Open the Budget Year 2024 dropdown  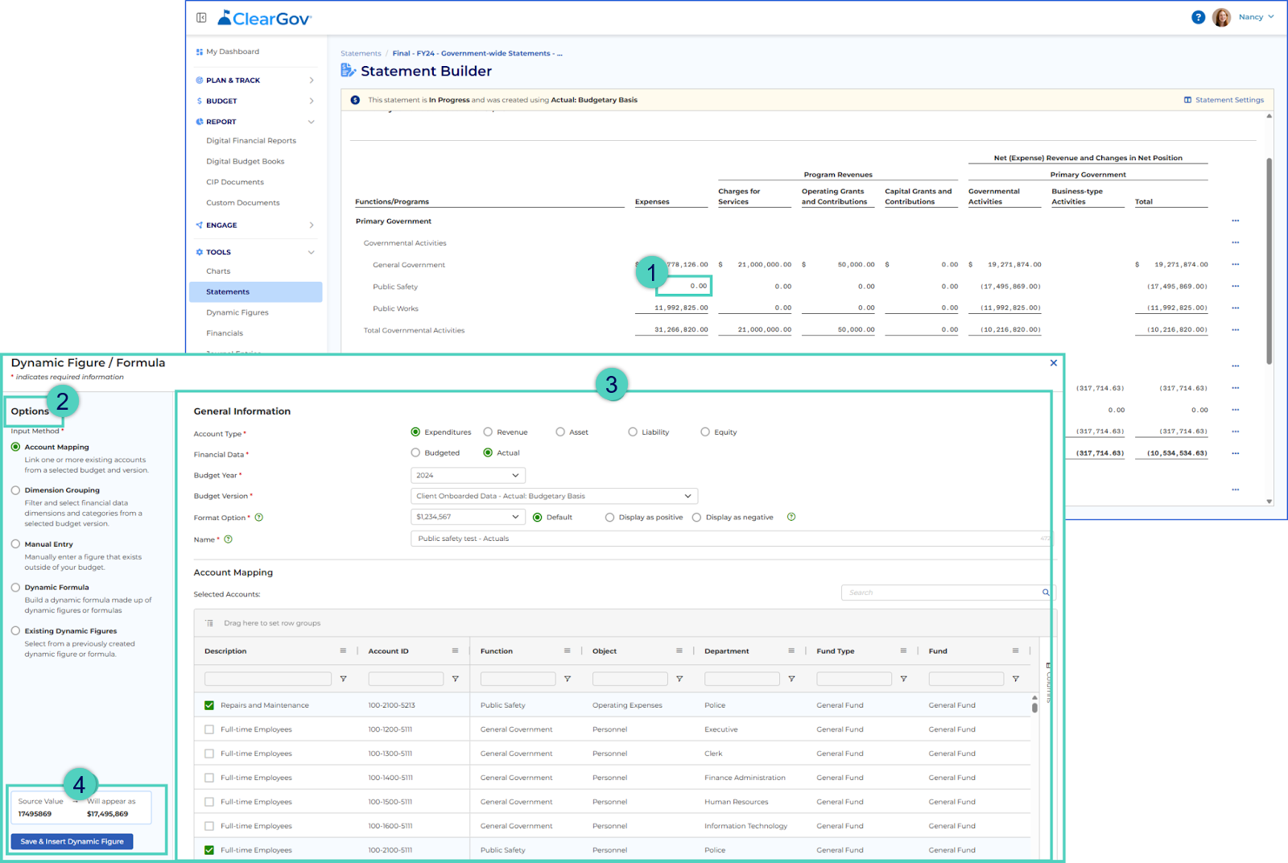pos(468,475)
